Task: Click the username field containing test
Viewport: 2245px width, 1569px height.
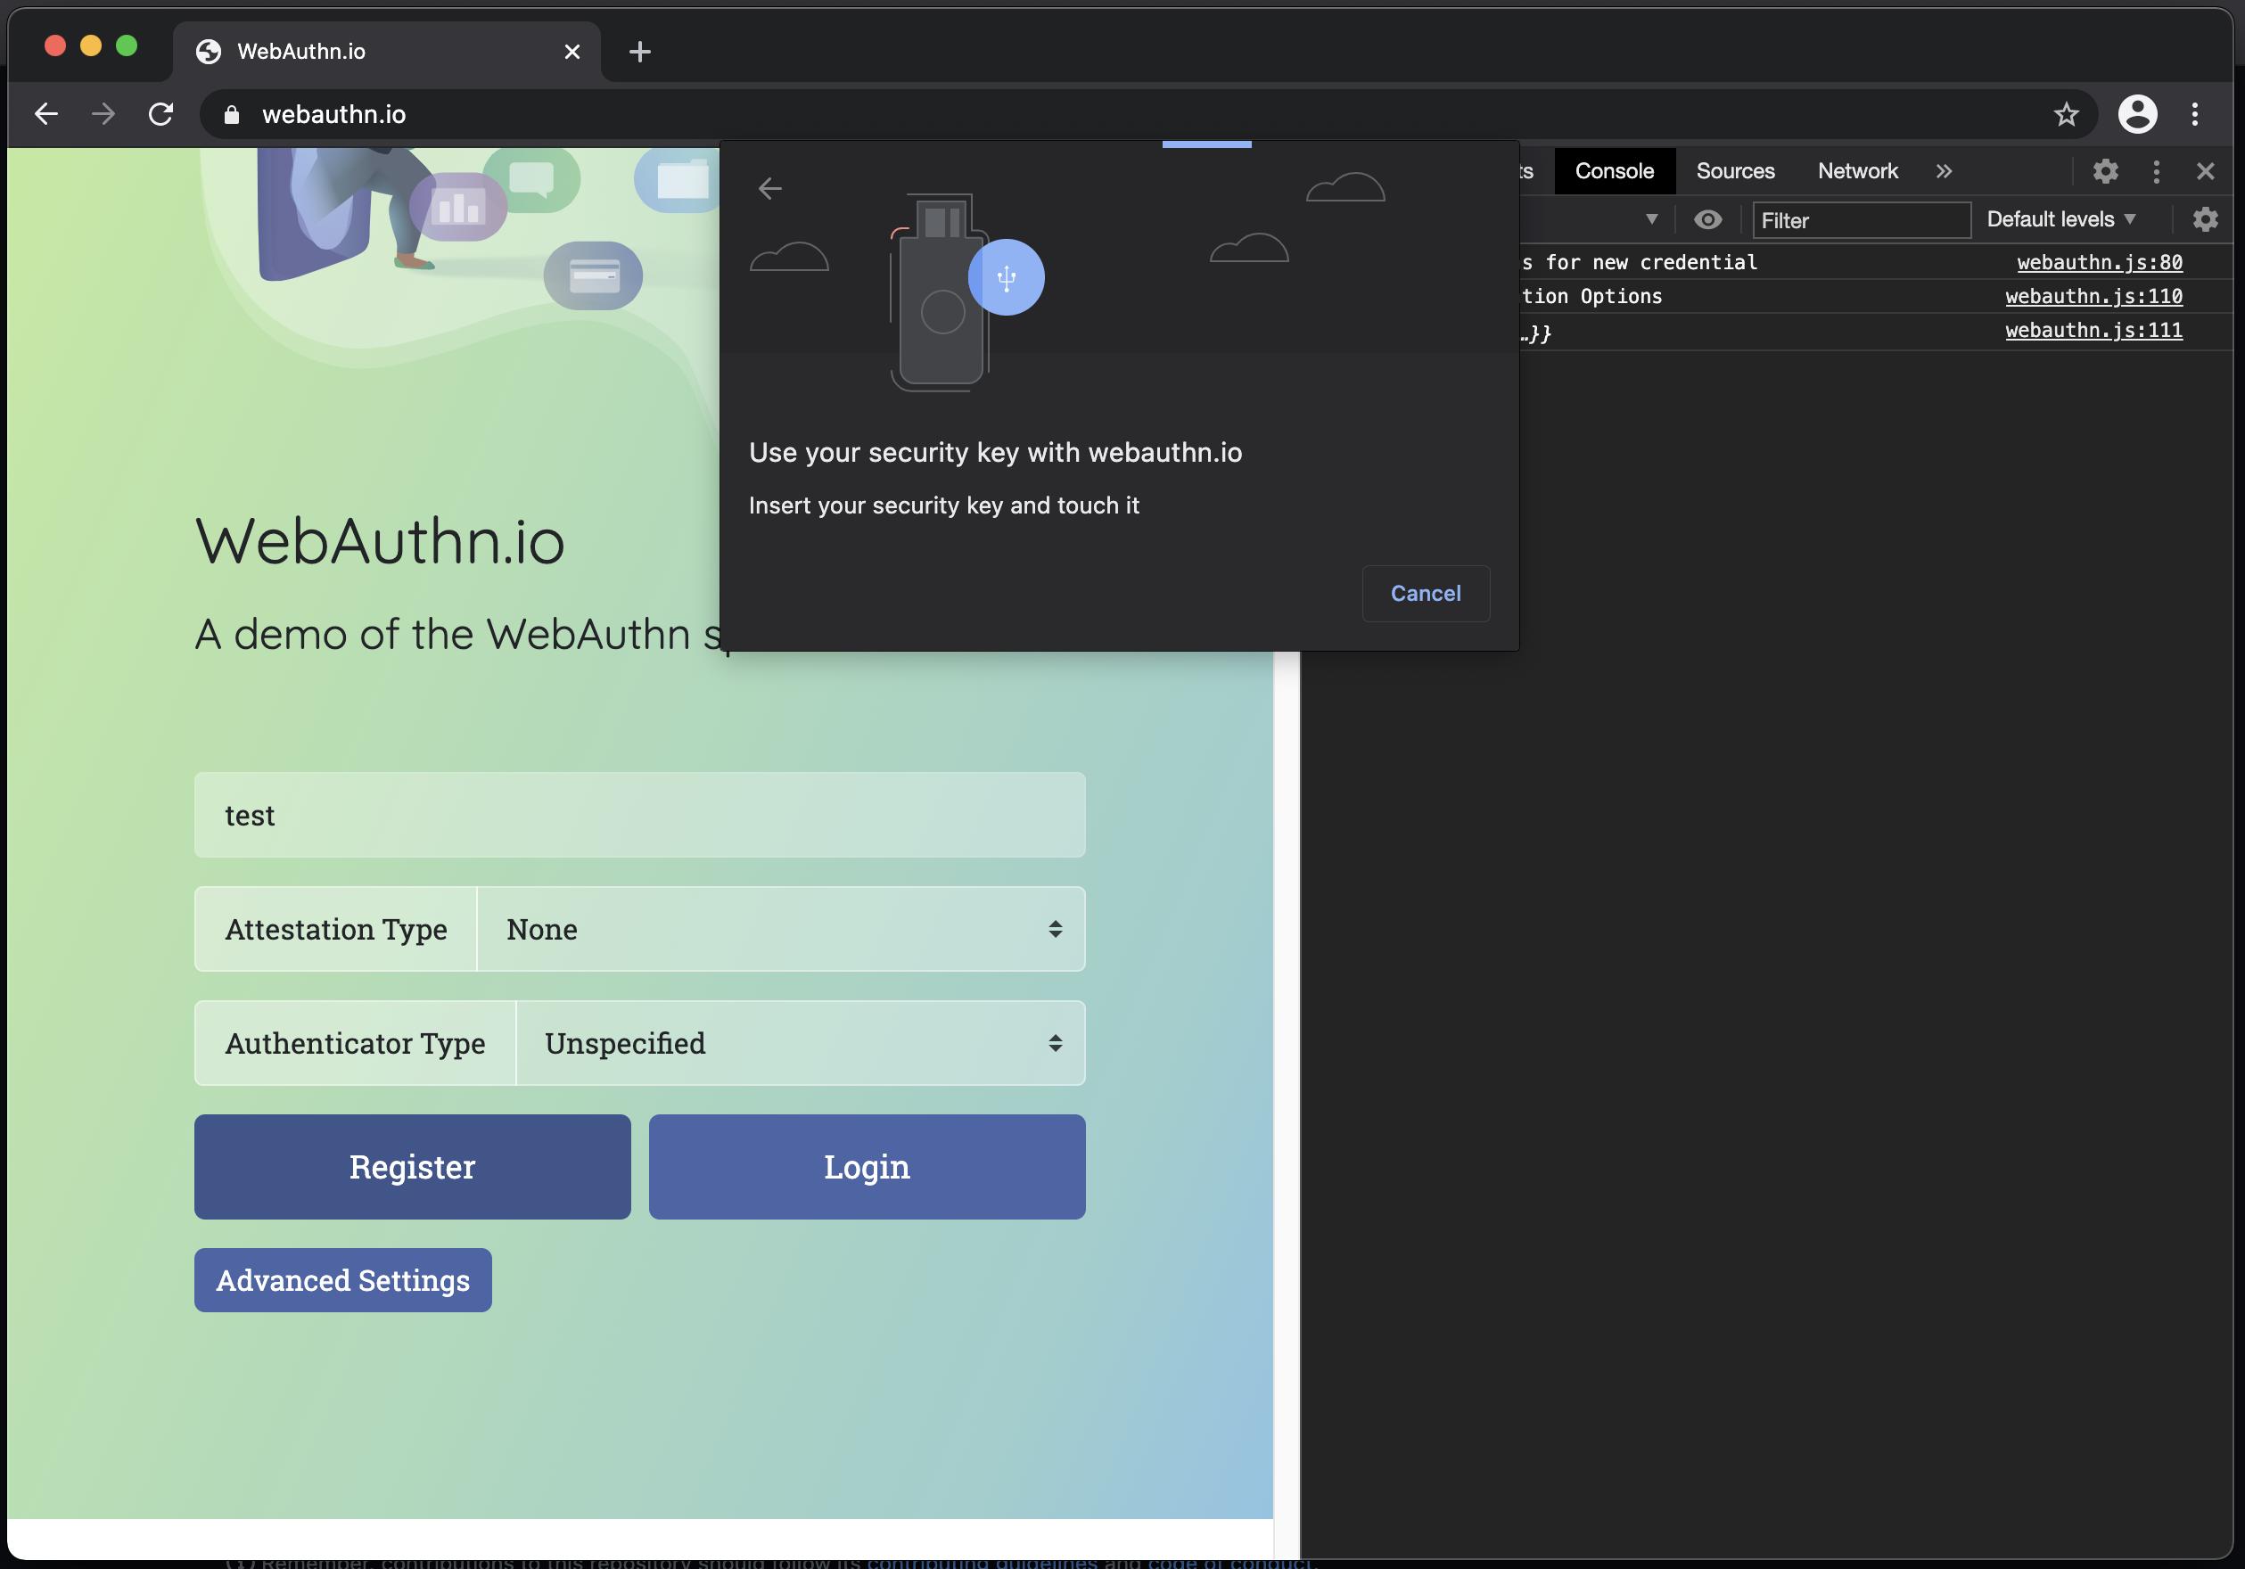Action: click(639, 814)
